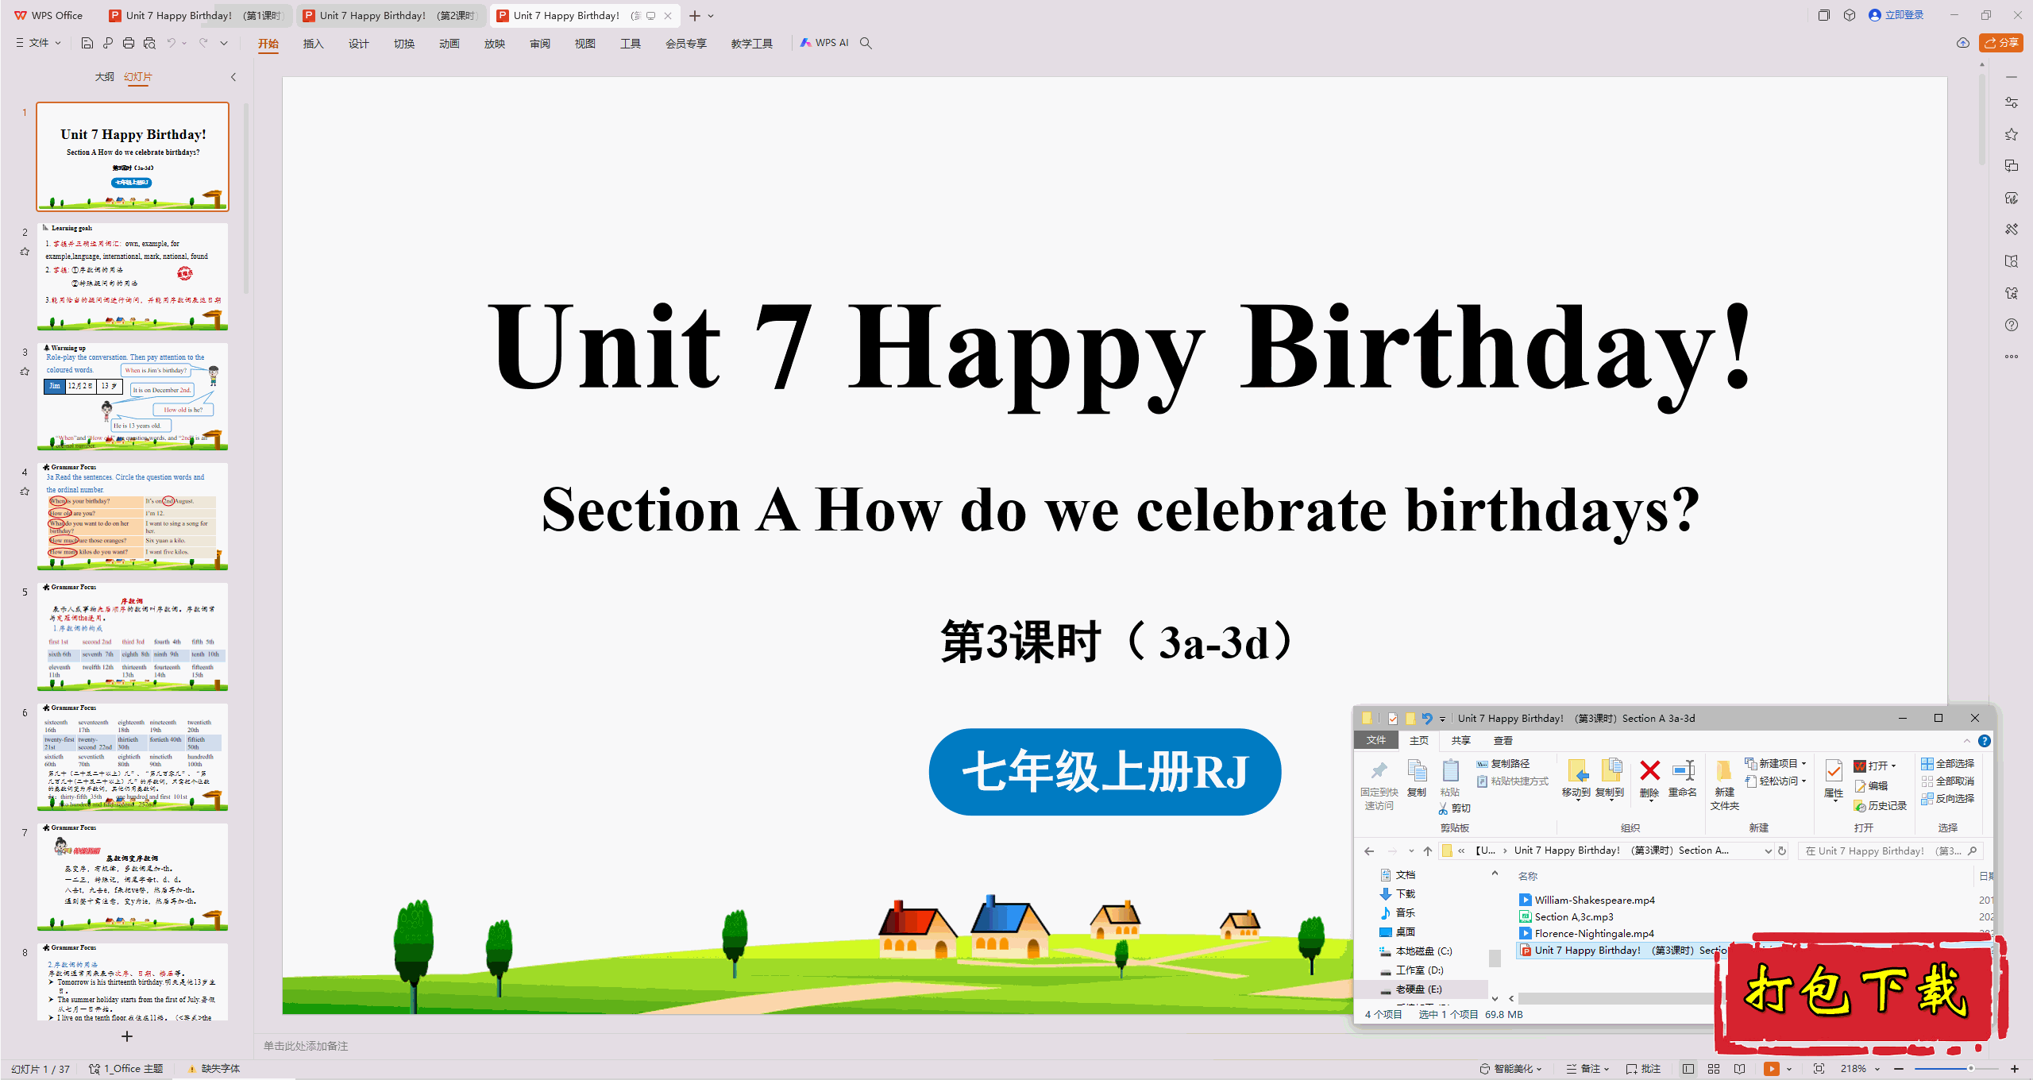Click the print icon in quick toolbar
Image resolution: width=2033 pixels, height=1080 pixels.
(129, 43)
